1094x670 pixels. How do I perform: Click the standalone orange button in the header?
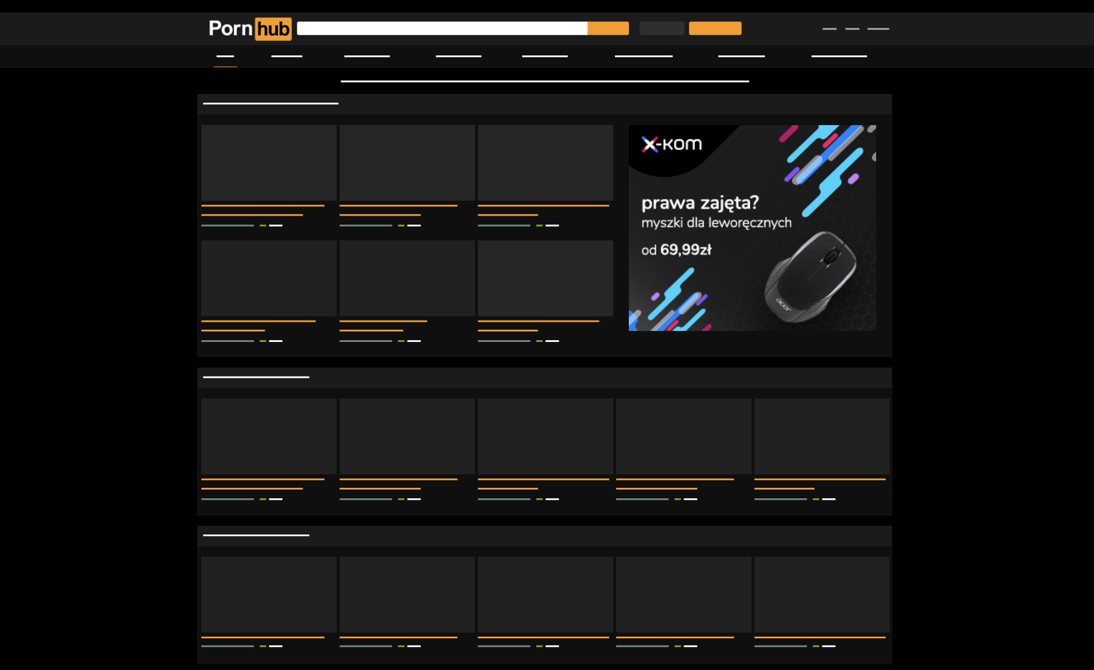[715, 28]
